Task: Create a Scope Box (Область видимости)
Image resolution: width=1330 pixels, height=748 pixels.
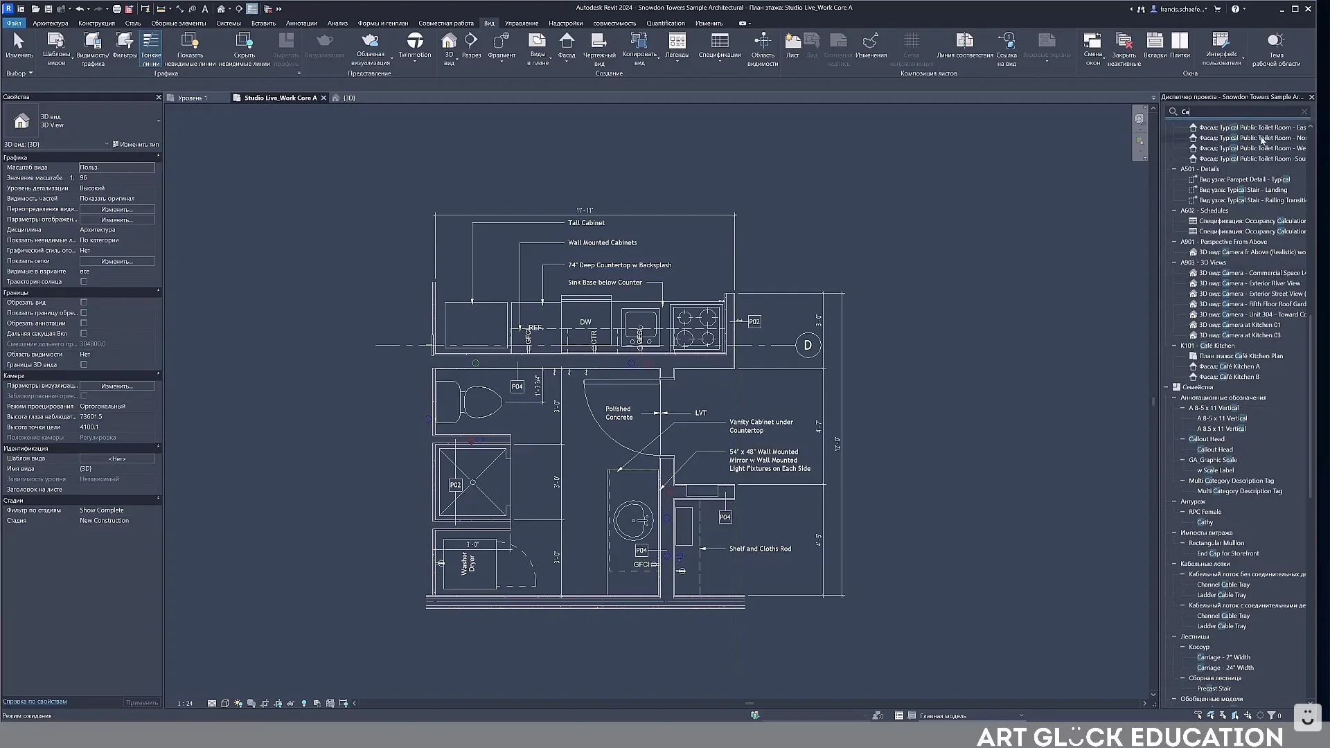Action: tap(763, 48)
